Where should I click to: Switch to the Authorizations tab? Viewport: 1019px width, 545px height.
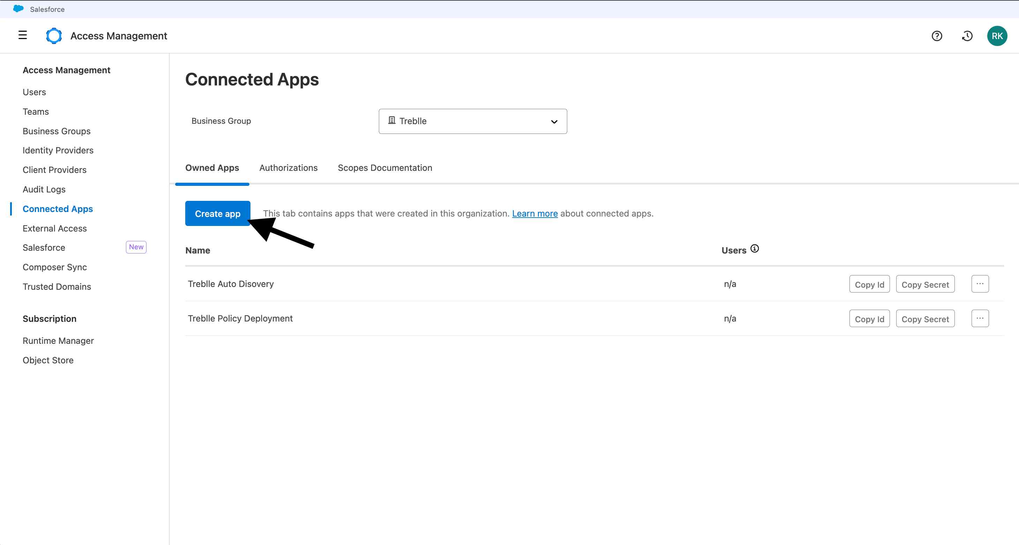pos(288,168)
